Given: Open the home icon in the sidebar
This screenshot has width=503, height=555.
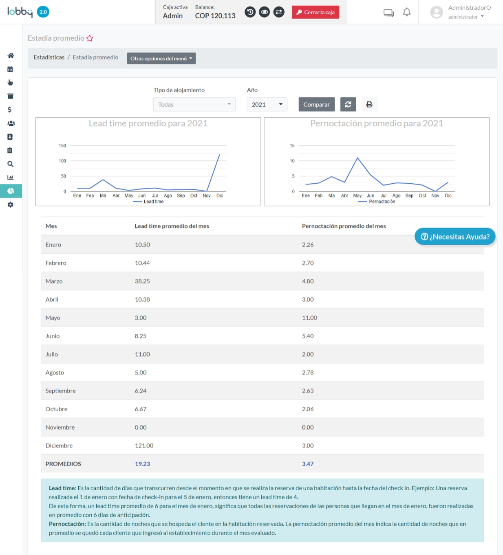Looking at the screenshot, I should (11, 55).
